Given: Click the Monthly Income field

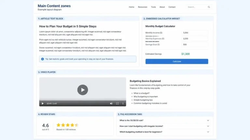Looking at the screenshot, I should (x=195, y=33).
